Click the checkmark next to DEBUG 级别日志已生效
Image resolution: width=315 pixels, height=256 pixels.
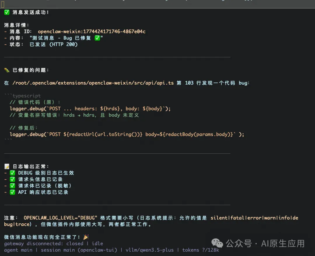[12, 173]
